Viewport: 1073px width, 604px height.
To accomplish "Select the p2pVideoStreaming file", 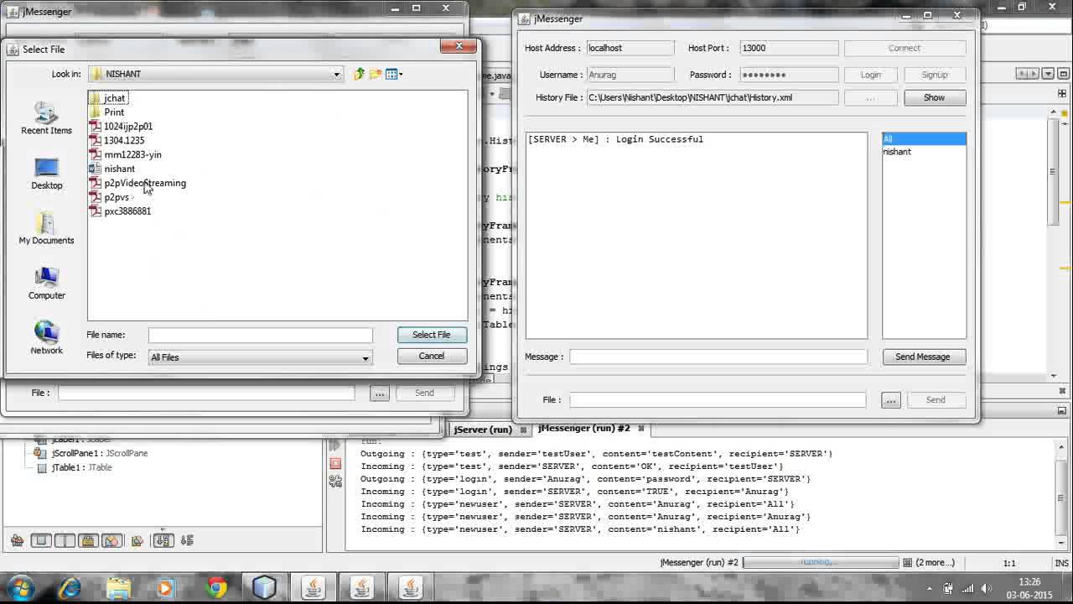I will (x=138, y=183).
